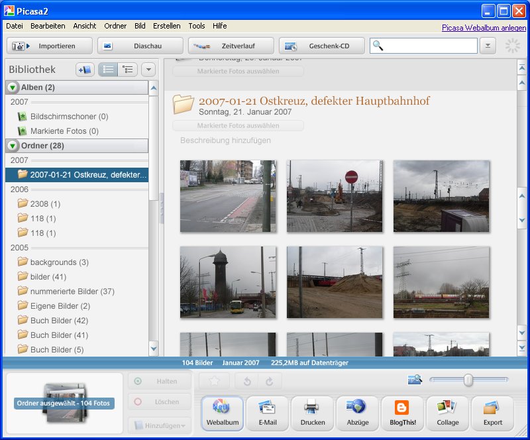Click the Importieren button

coord(50,46)
